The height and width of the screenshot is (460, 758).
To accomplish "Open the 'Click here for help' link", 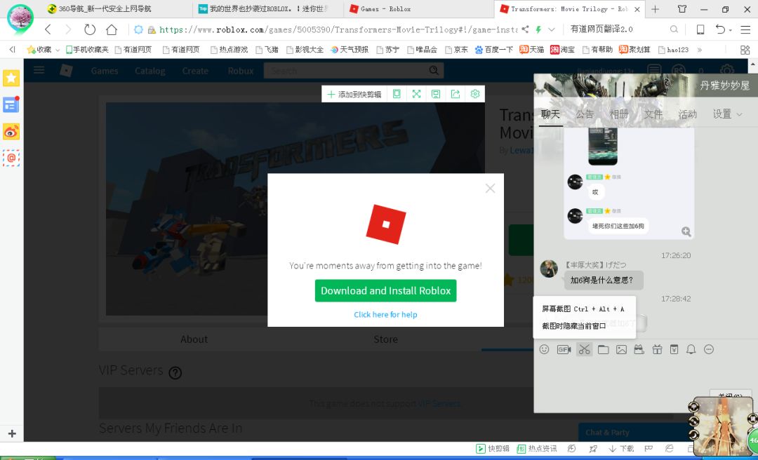I will tap(385, 315).
